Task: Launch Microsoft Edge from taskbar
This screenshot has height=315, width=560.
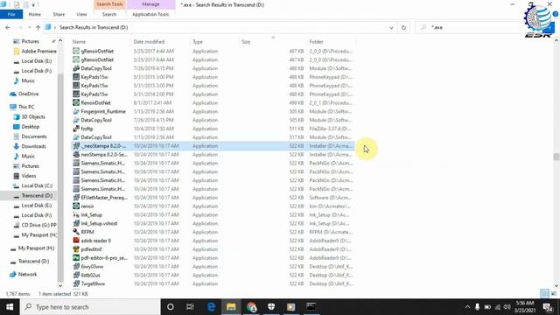Action: [x=211, y=307]
